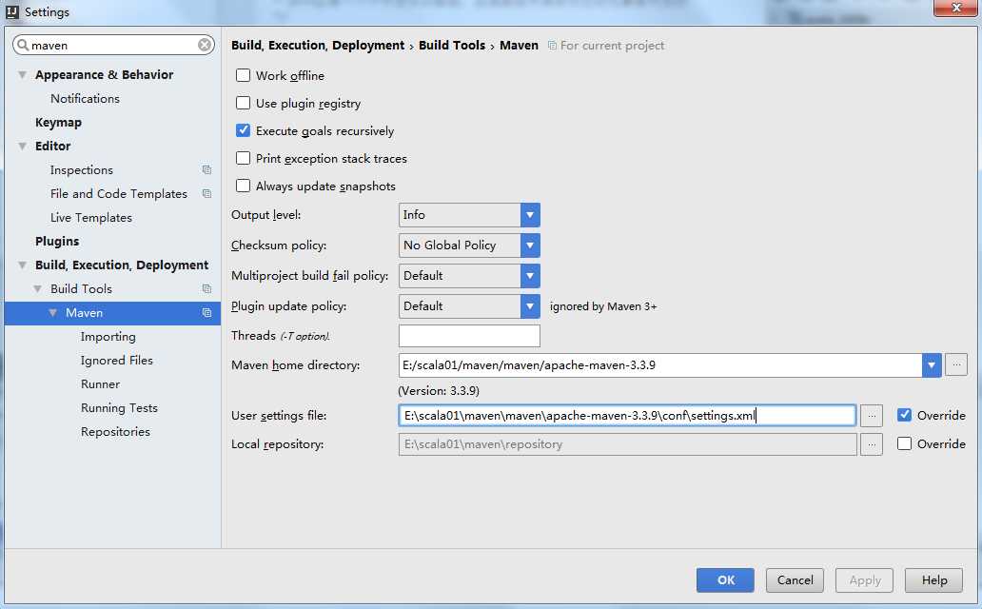The height and width of the screenshot is (609, 982).
Task: Check Use plugin registry option
Action: [243, 104]
